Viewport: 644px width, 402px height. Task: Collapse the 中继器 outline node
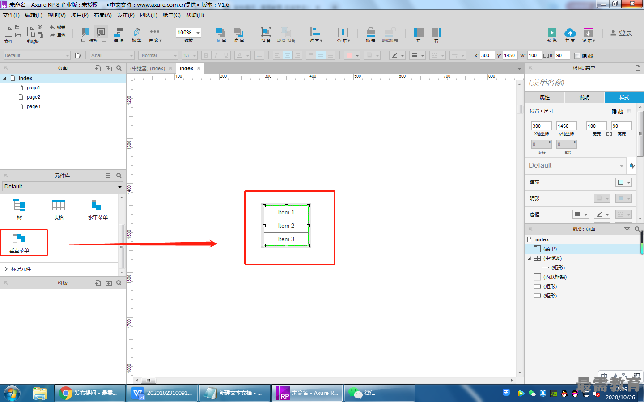click(529, 258)
